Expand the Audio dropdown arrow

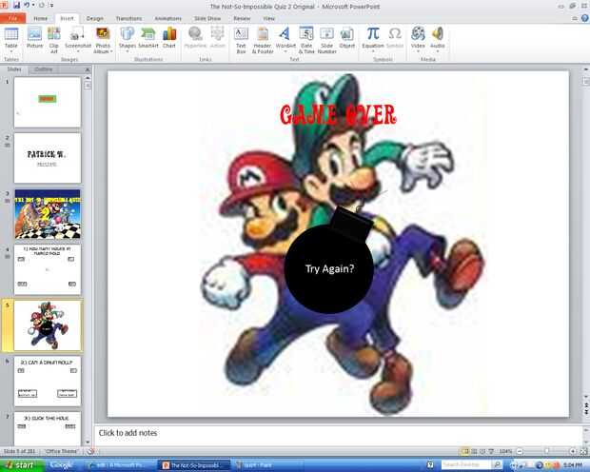[x=437, y=52]
